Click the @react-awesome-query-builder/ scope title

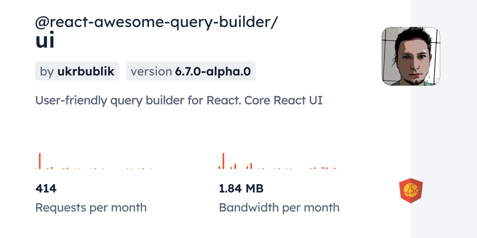157,22
